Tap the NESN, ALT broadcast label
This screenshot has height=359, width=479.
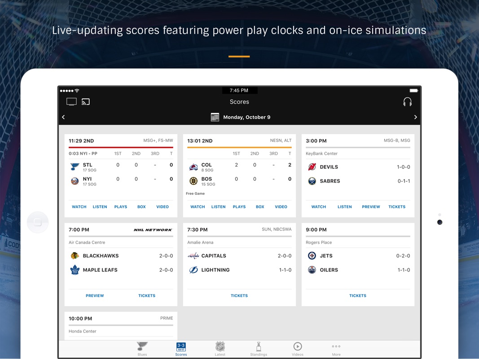(281, 140)
